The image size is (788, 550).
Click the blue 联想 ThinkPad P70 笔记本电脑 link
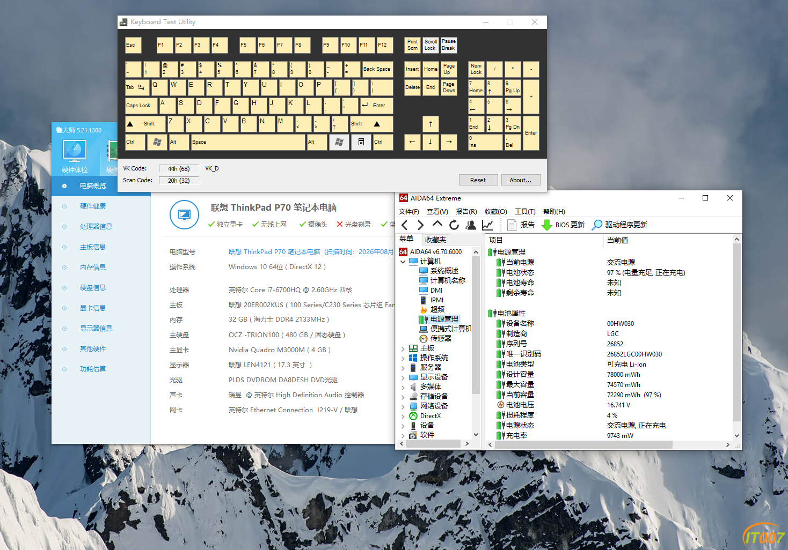274,252
